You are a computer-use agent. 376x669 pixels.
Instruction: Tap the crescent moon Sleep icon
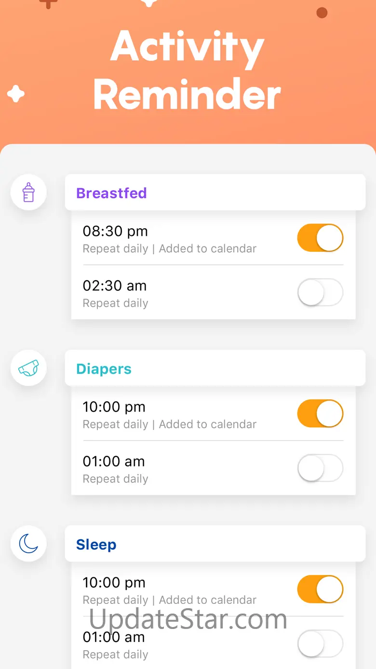coord(28,544)
